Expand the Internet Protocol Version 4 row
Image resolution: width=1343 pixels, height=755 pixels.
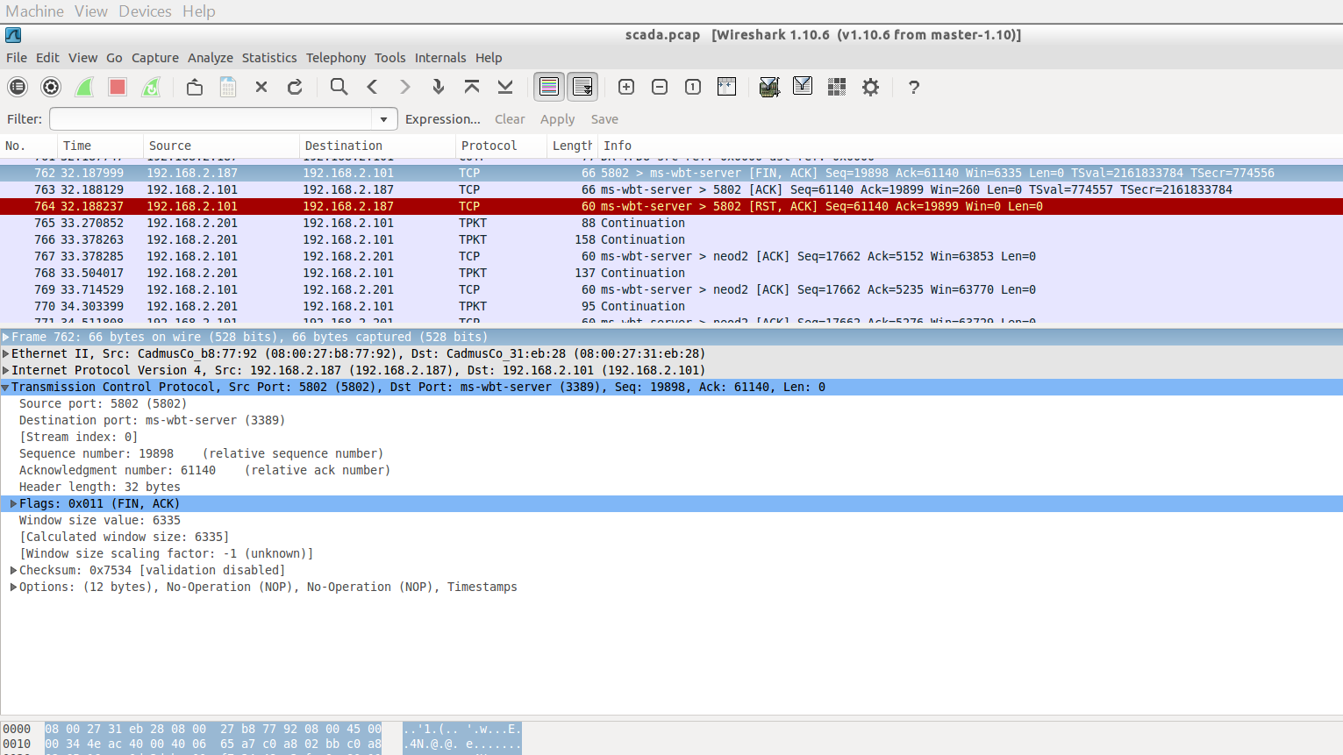tap(6, 370)
